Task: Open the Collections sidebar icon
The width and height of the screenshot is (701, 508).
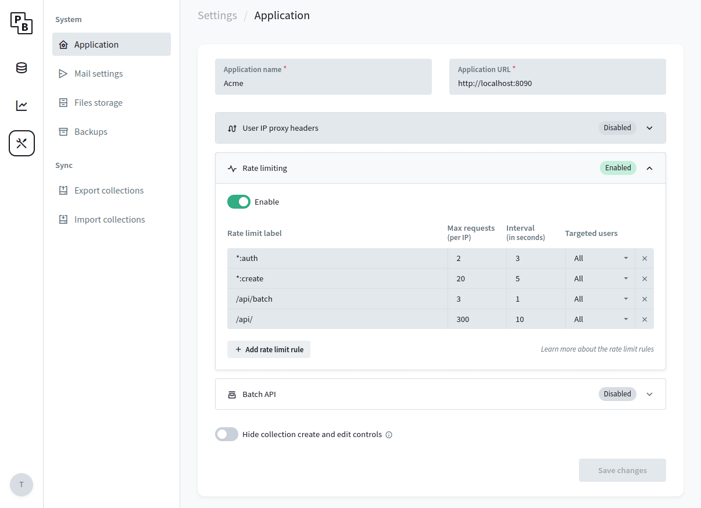Action: pyautogui.click(x=22, y=67)
